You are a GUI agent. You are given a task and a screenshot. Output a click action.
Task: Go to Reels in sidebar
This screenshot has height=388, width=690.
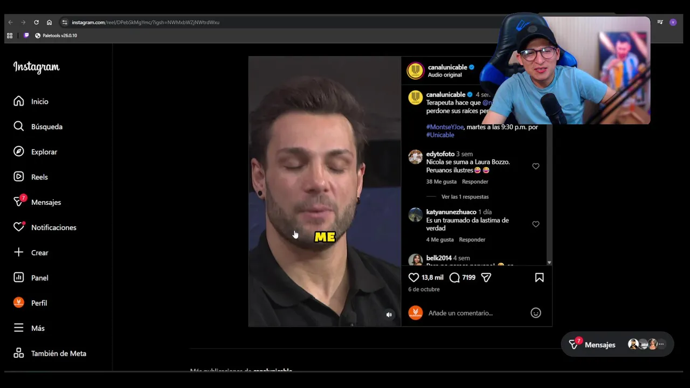[31, 177]
